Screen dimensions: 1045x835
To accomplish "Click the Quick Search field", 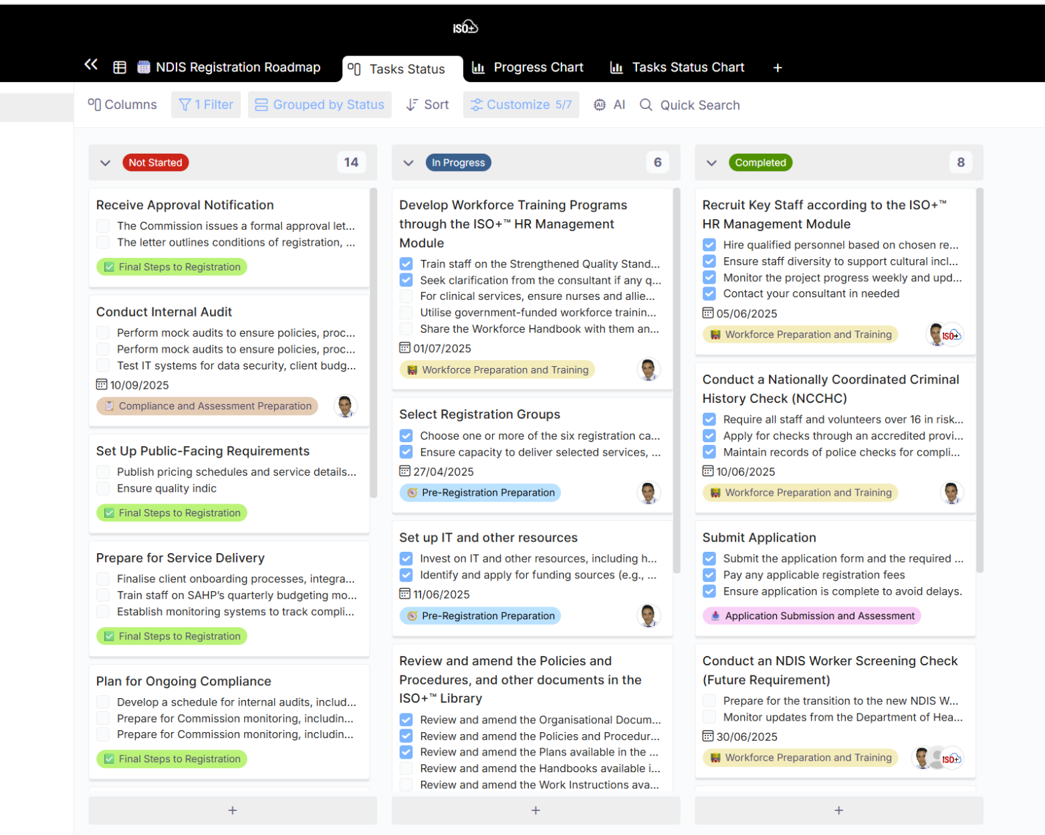I will pyautogui.click(x=699, y=106).
